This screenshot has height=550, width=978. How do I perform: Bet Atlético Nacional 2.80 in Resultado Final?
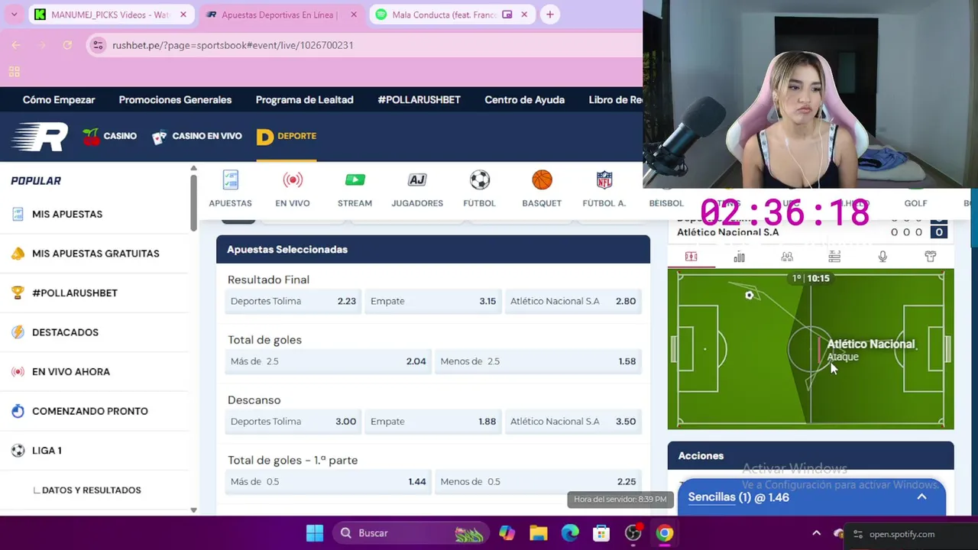573,301
